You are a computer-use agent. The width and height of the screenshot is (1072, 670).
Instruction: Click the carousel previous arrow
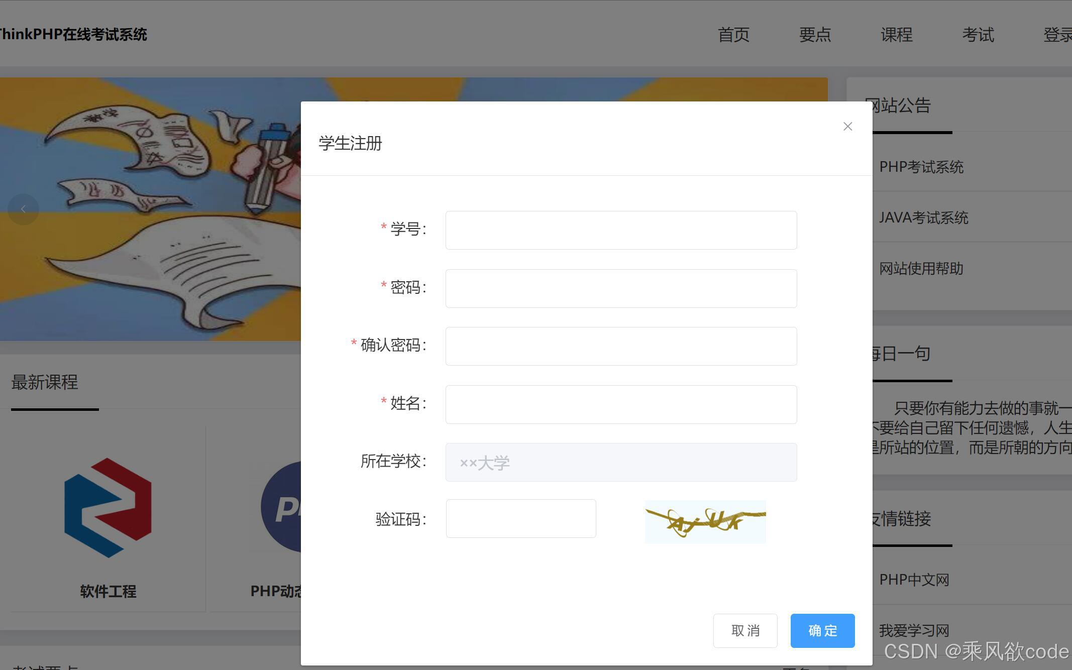pos(23,209)
